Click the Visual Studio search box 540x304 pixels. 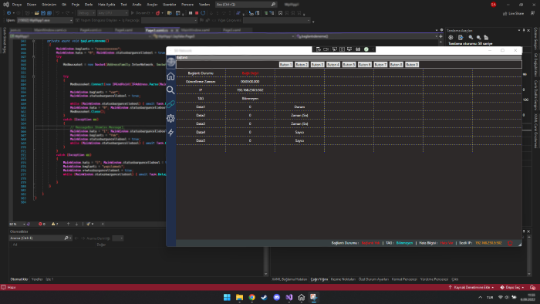pyautogui.click(x=246, y=5)
